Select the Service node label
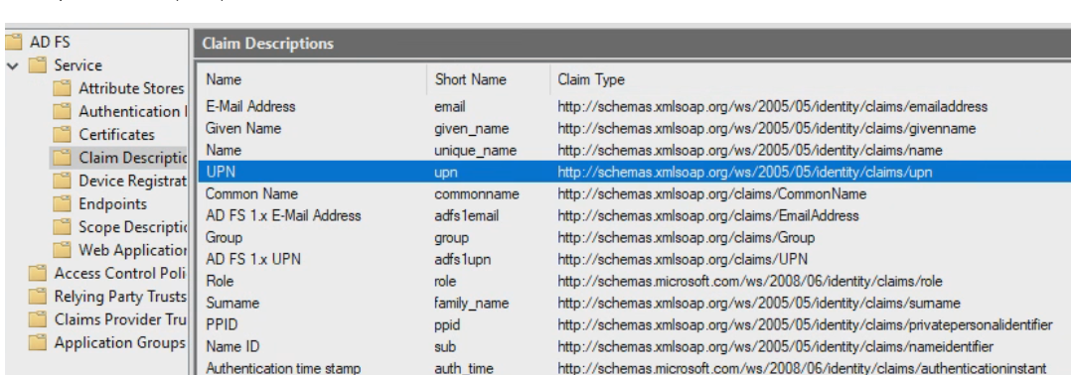Viewport: 1071px width, 375px height. click(x=77, y=65)
